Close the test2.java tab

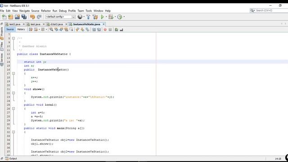(24, 24)
